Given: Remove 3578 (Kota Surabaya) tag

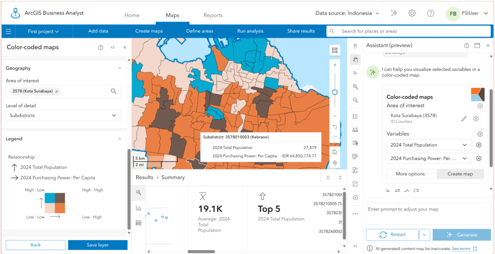Looking at the screenshot, I should click(57, 91).
